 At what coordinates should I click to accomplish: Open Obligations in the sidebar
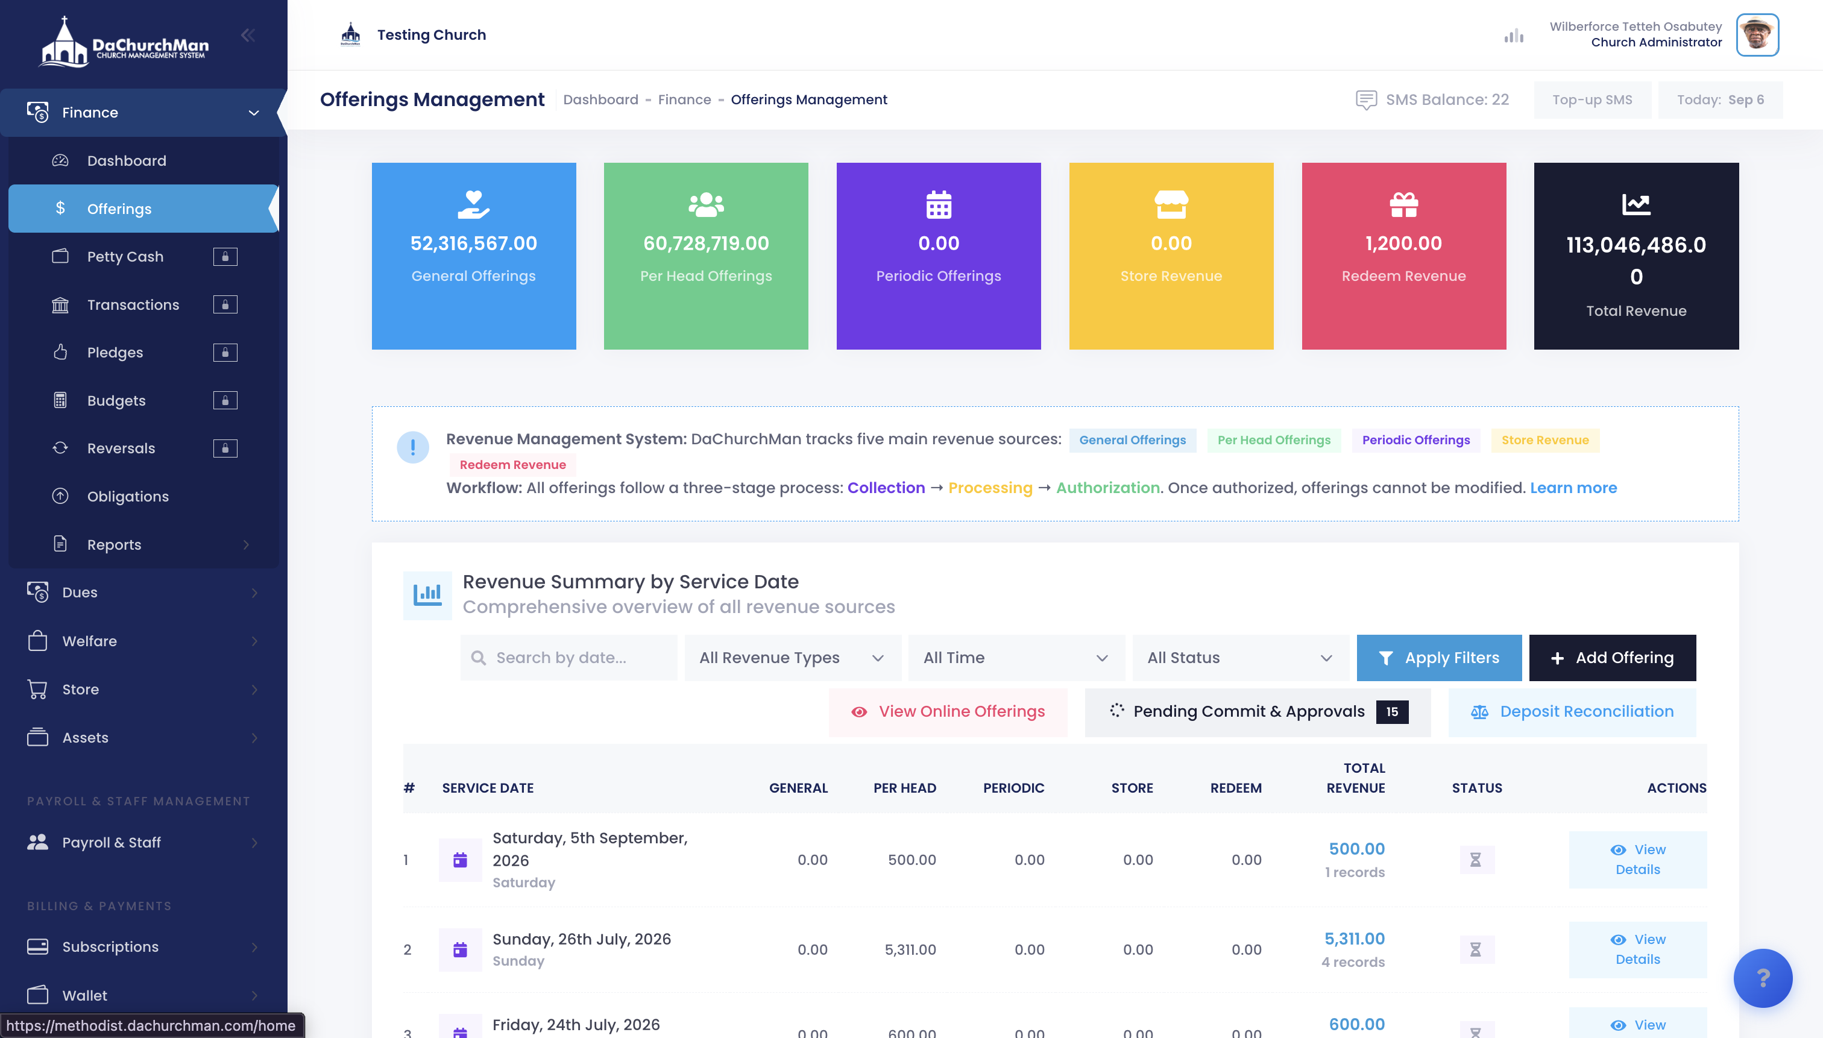143,496
